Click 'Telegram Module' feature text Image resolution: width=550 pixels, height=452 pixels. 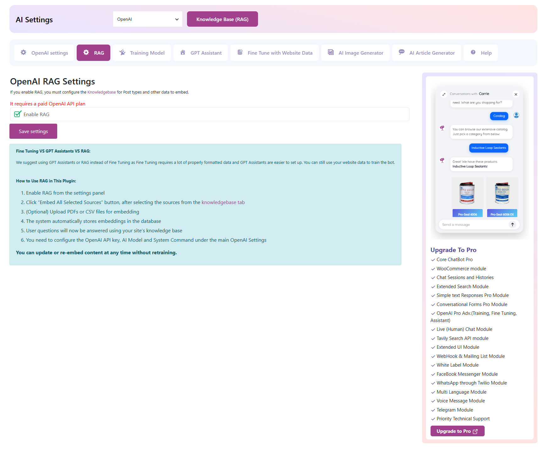454,410
